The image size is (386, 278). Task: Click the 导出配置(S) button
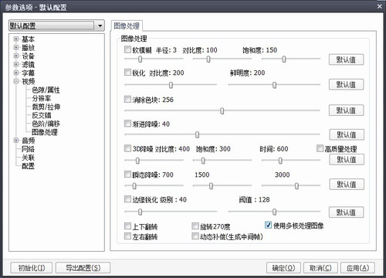[83, 268]
